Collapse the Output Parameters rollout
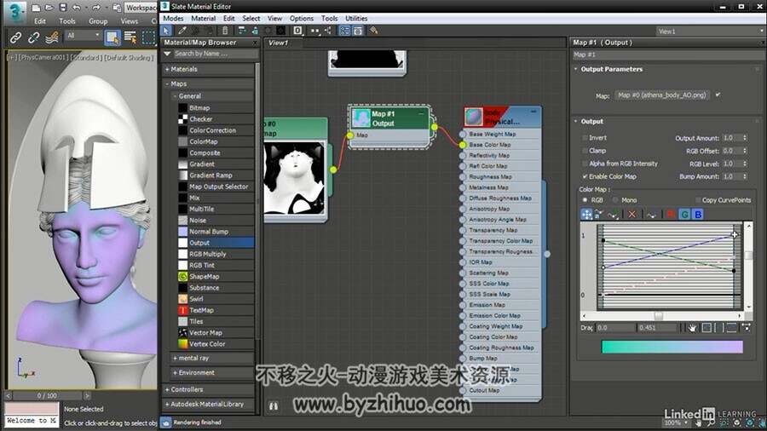The image size is (767, 431). point(576,69)
